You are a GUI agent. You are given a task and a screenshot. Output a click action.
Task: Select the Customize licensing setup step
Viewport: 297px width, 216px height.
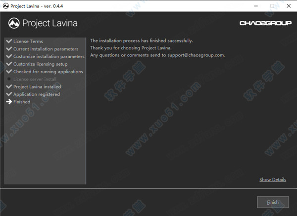click(41, 64)
